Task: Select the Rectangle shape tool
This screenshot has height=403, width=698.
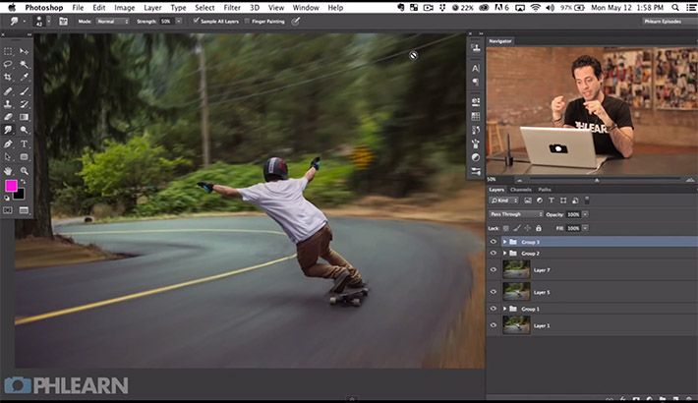Action: [24, 157]
